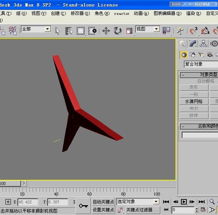
Task: Toggle 设置关键点 set key mode
Action: pyautogui.click(x=103, y=210)
